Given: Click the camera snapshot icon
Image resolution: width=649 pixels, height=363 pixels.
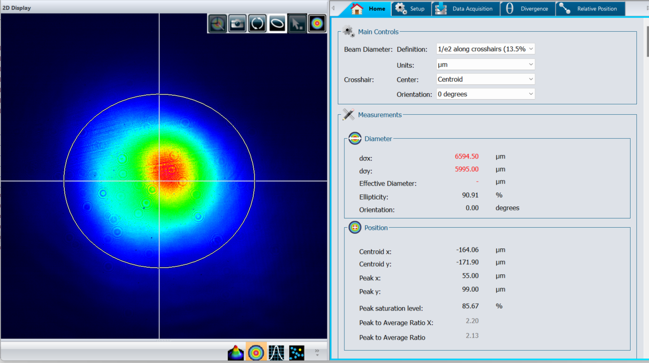Looking at the screenshot, I should coord(237,23).
